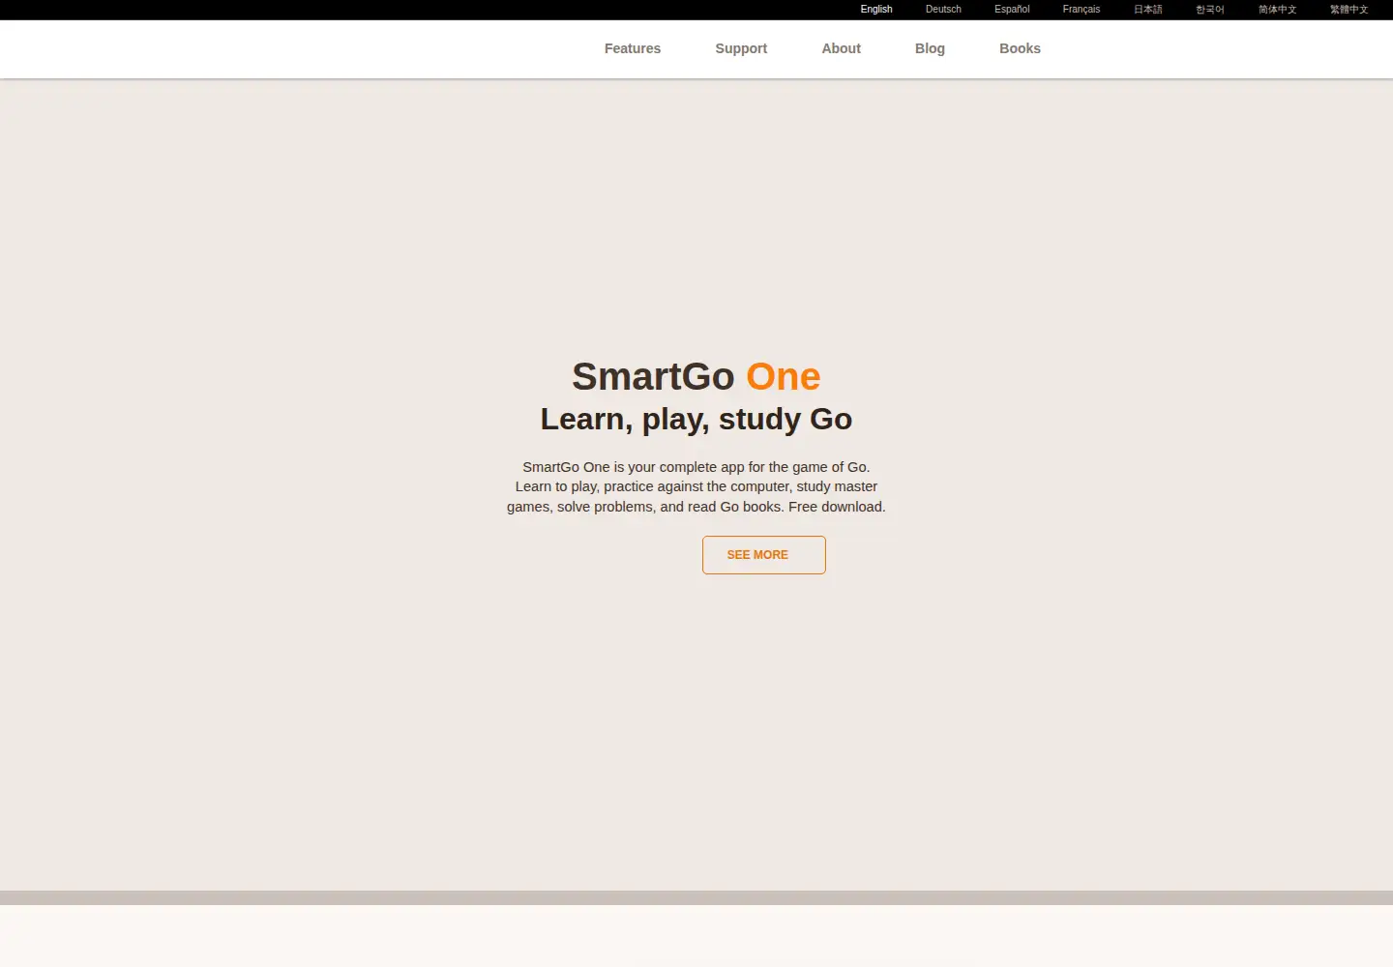Screen dimensions: 1393x967
Task: Select English language
Action: click(x=876, y=10)
